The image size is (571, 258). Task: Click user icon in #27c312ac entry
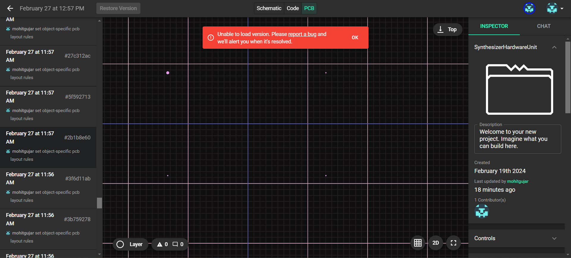[8, 70]
